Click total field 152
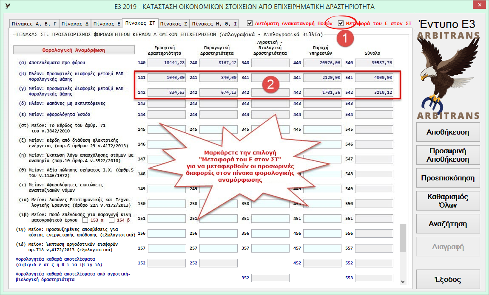 [x=167, y=263]
